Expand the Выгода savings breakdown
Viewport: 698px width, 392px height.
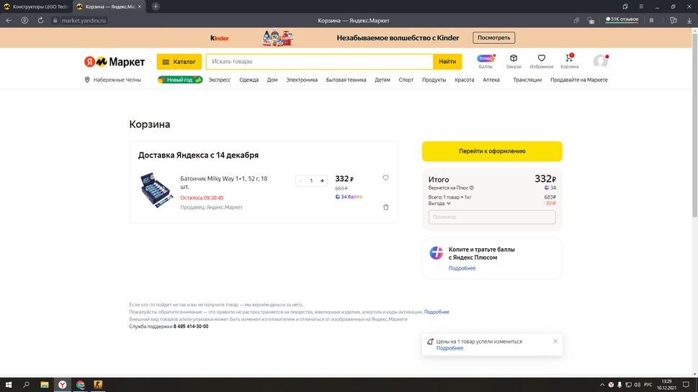(439, 204)
